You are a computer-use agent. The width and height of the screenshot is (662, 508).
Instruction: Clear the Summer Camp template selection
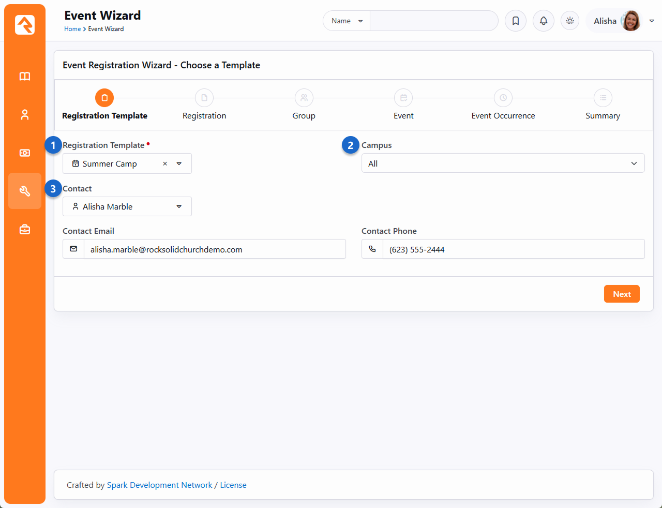click(165, 163)
